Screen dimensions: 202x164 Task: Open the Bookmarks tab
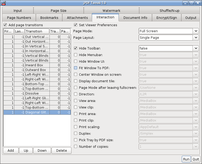tap(49, 18)
